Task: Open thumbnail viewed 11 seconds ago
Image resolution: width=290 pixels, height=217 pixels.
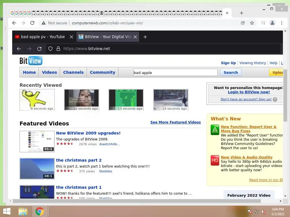Action: point(82,100)
